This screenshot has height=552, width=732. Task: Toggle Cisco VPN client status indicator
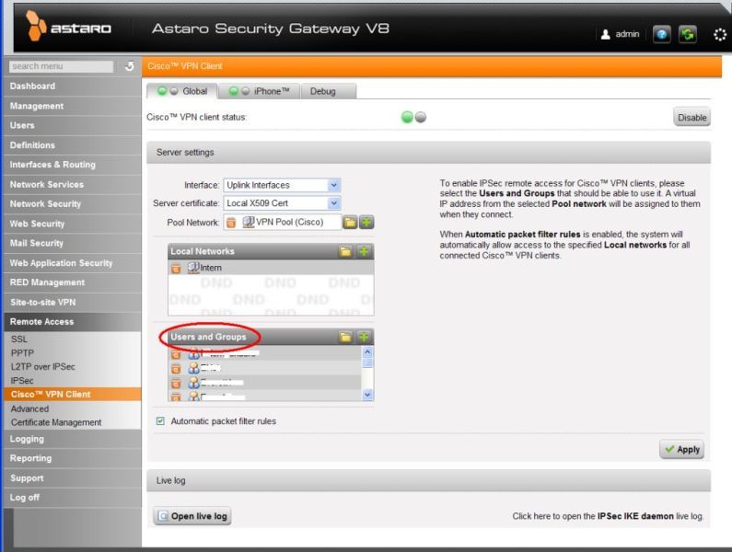[x=413, y=117]
